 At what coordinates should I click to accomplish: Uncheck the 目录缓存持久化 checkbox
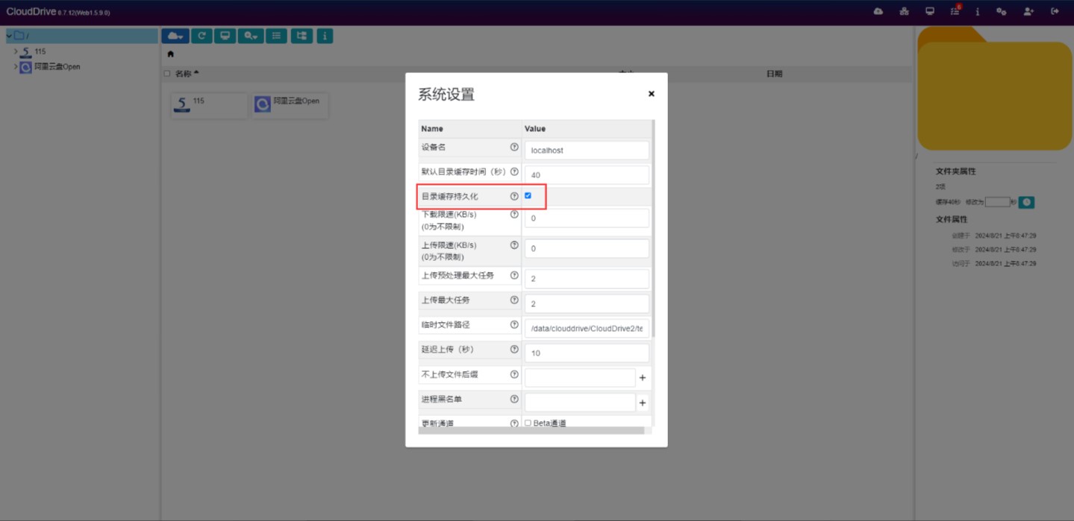[528, 196]
